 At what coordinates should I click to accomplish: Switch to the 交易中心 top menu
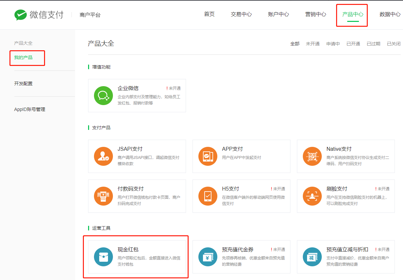241,14
